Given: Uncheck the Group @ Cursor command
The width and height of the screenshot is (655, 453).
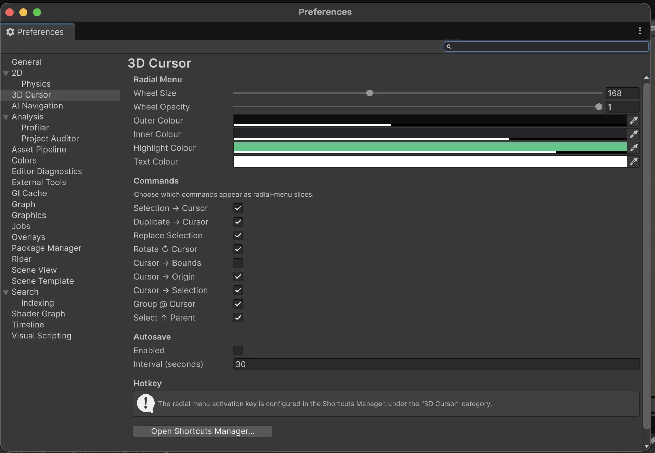Looking at the screenshot, I should (x=238, y=304).
